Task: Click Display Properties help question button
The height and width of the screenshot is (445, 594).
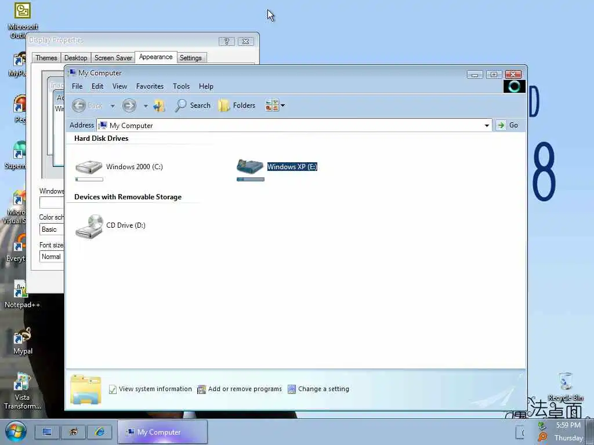Action: click(x=227, y=41)
